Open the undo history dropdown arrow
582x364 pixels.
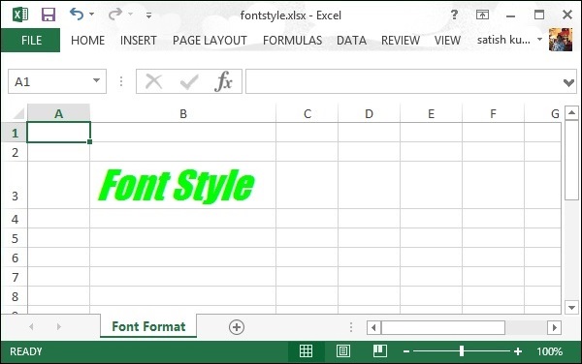click(91, 15)
